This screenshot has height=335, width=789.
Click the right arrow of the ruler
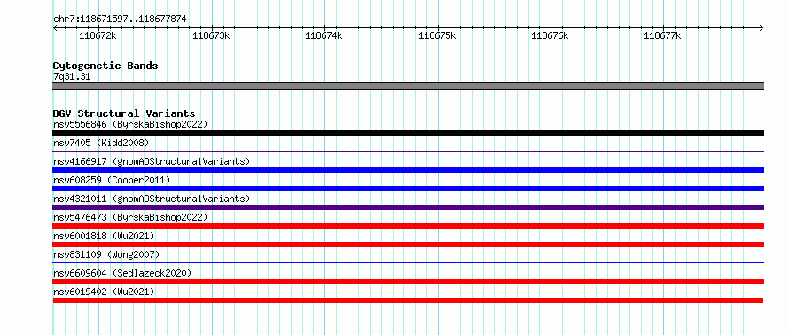coord(762,27)
